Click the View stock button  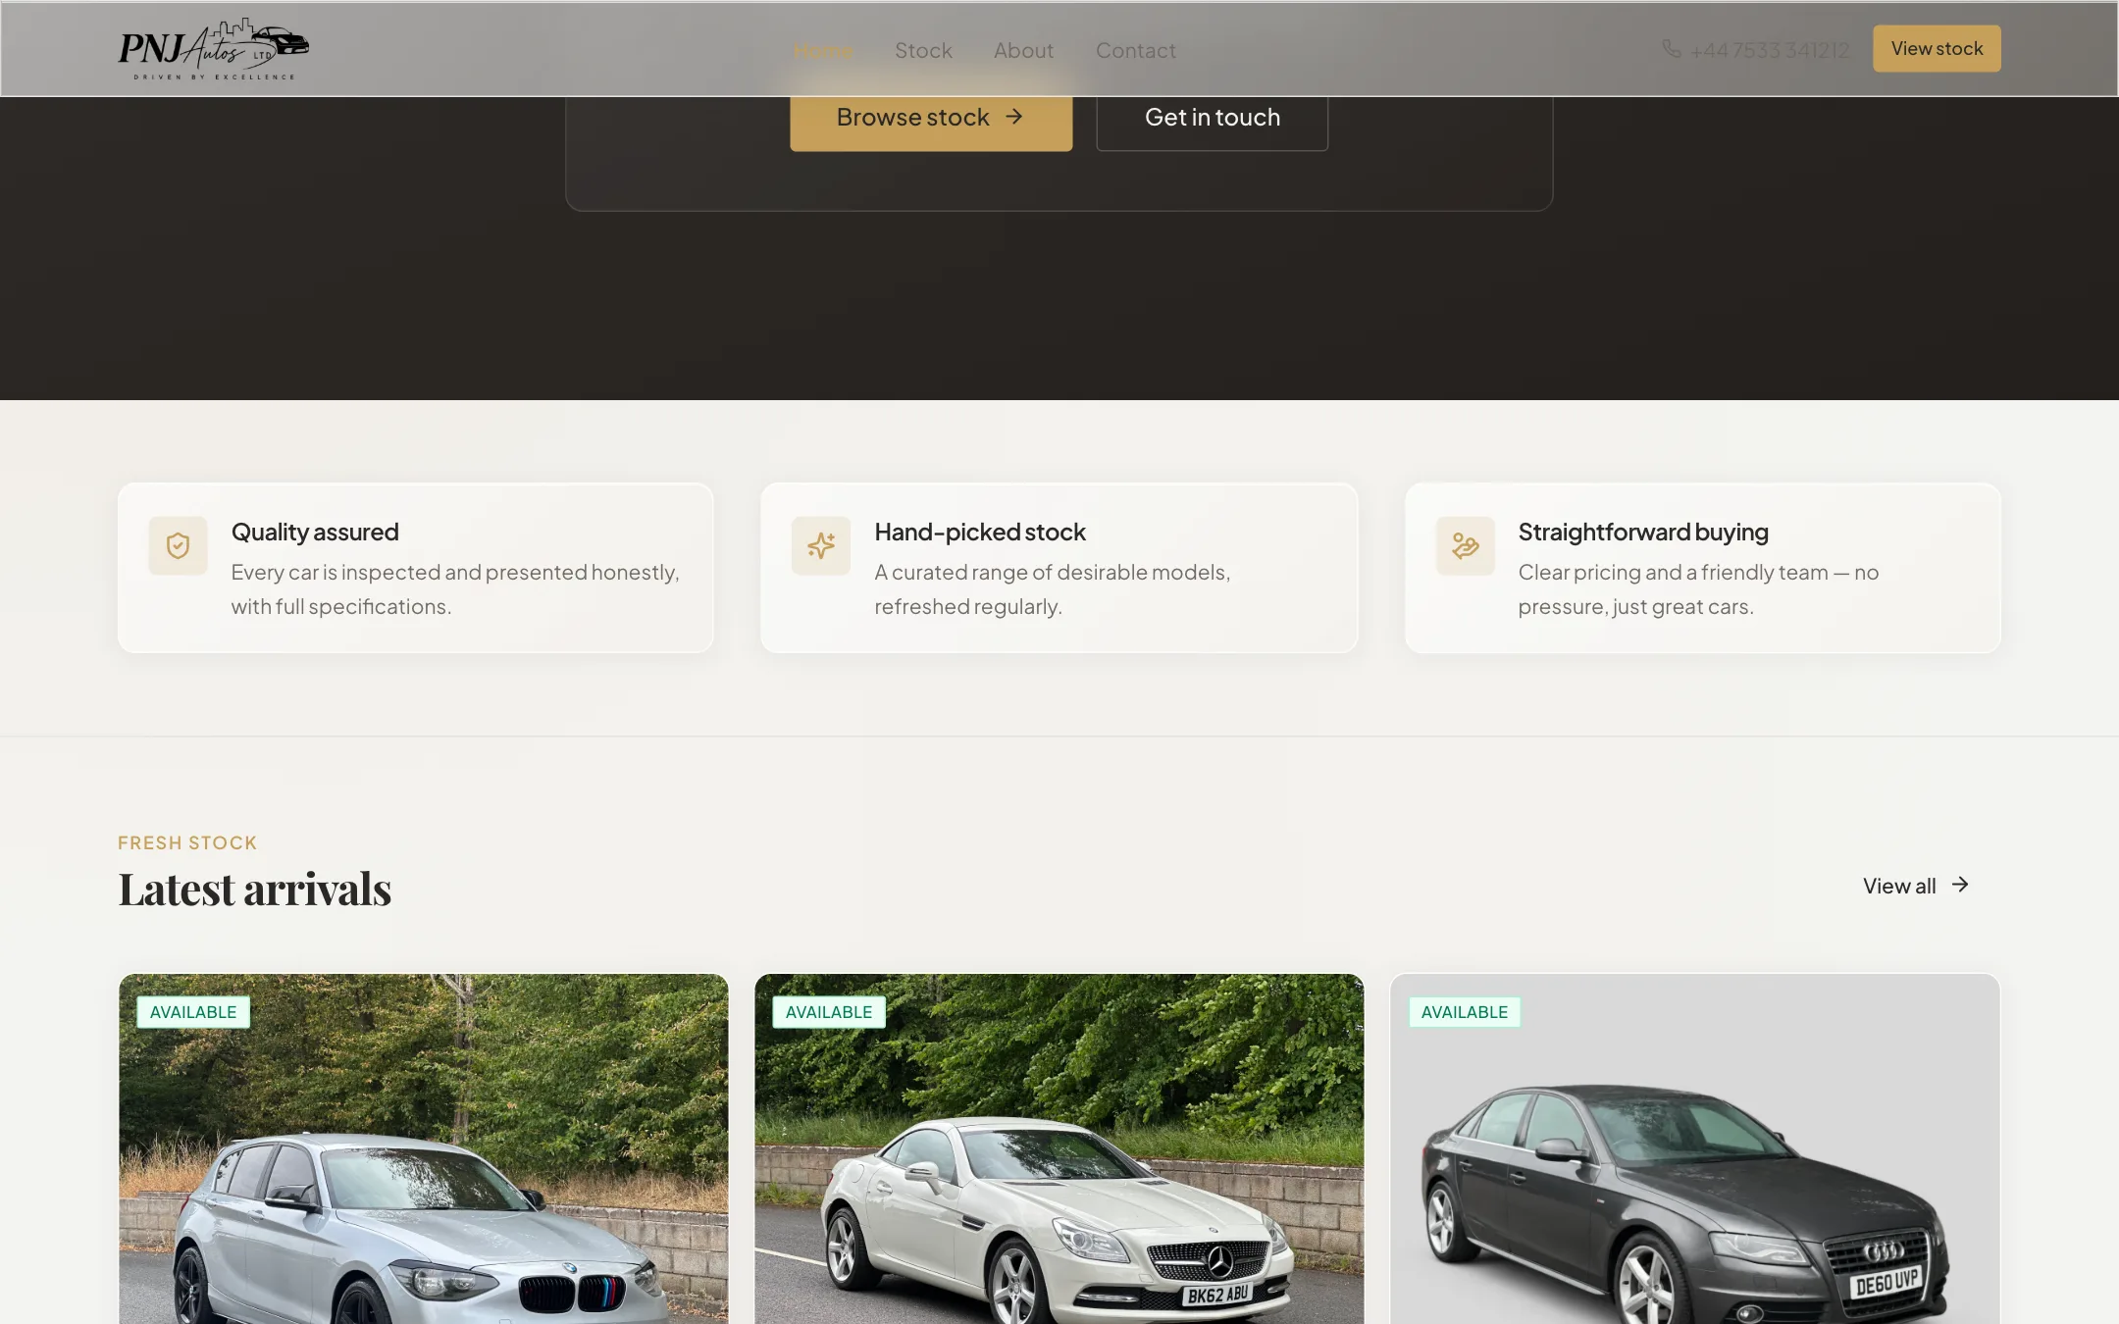tap(1937, 48)
